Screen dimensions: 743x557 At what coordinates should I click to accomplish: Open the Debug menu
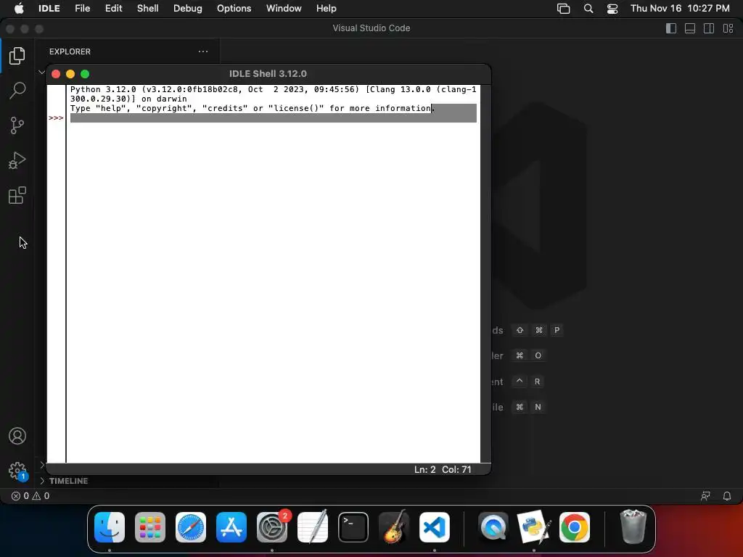pyautogui.click(x=188, y=9)
